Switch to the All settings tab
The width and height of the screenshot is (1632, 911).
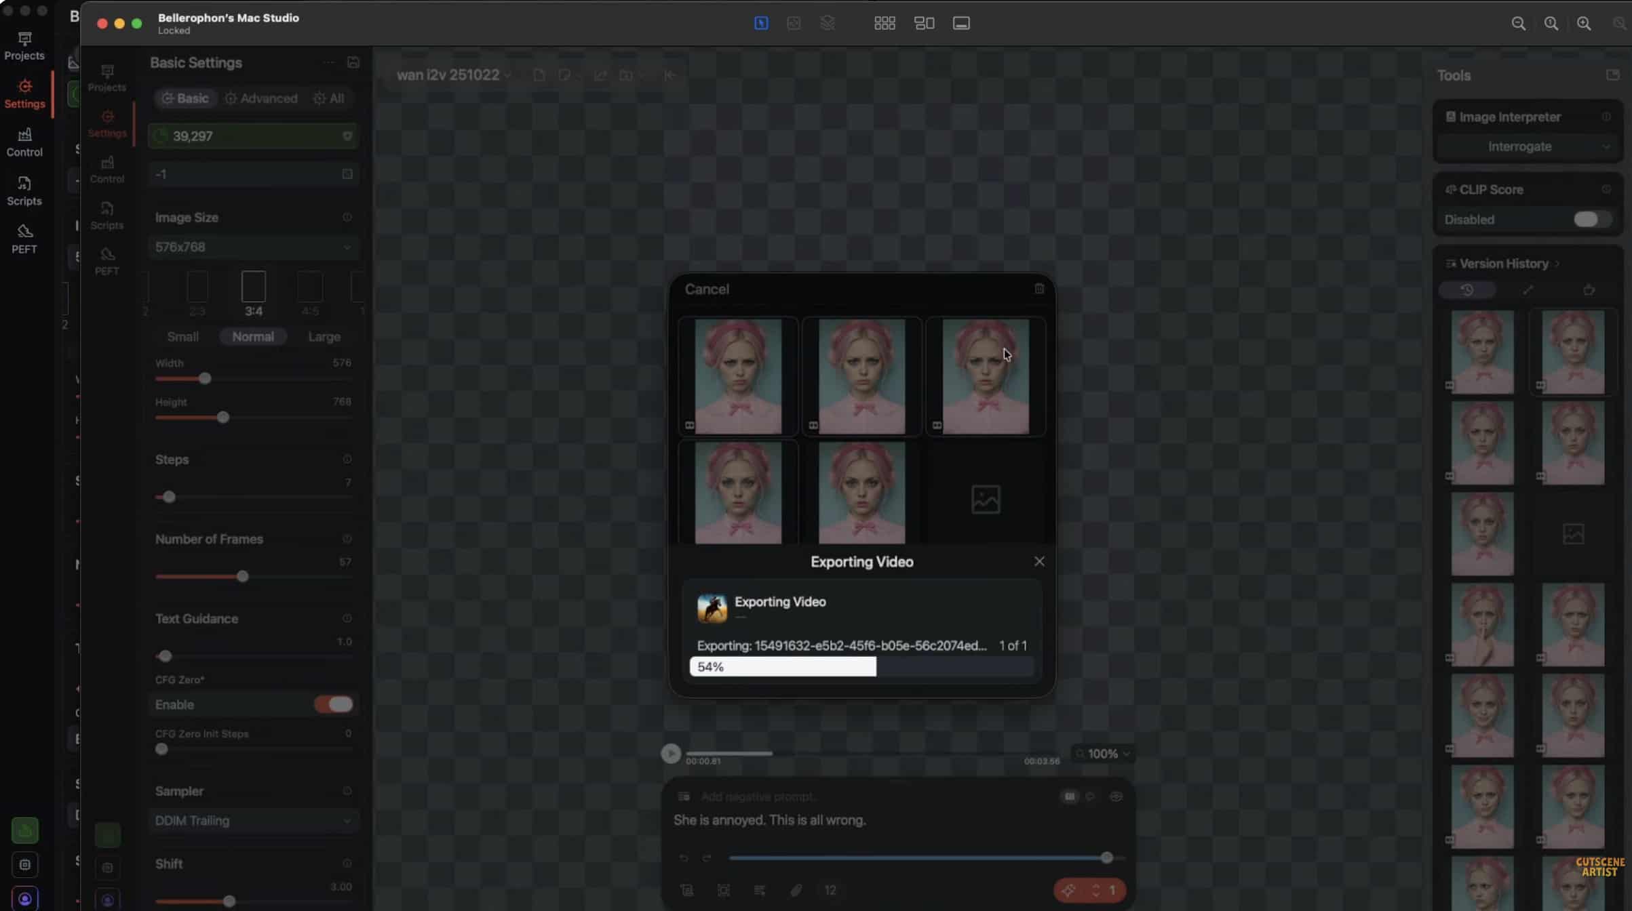pos(329,98)
